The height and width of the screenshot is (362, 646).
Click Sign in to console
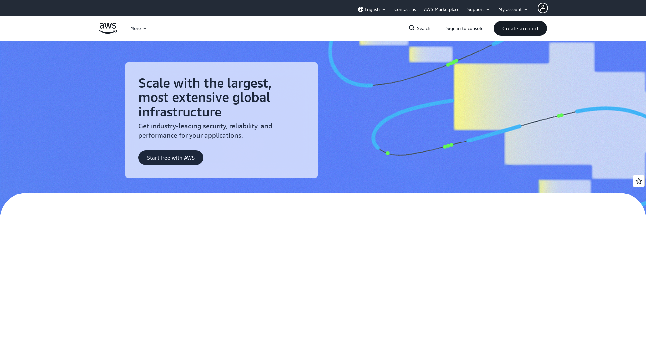tap(464, 28)
